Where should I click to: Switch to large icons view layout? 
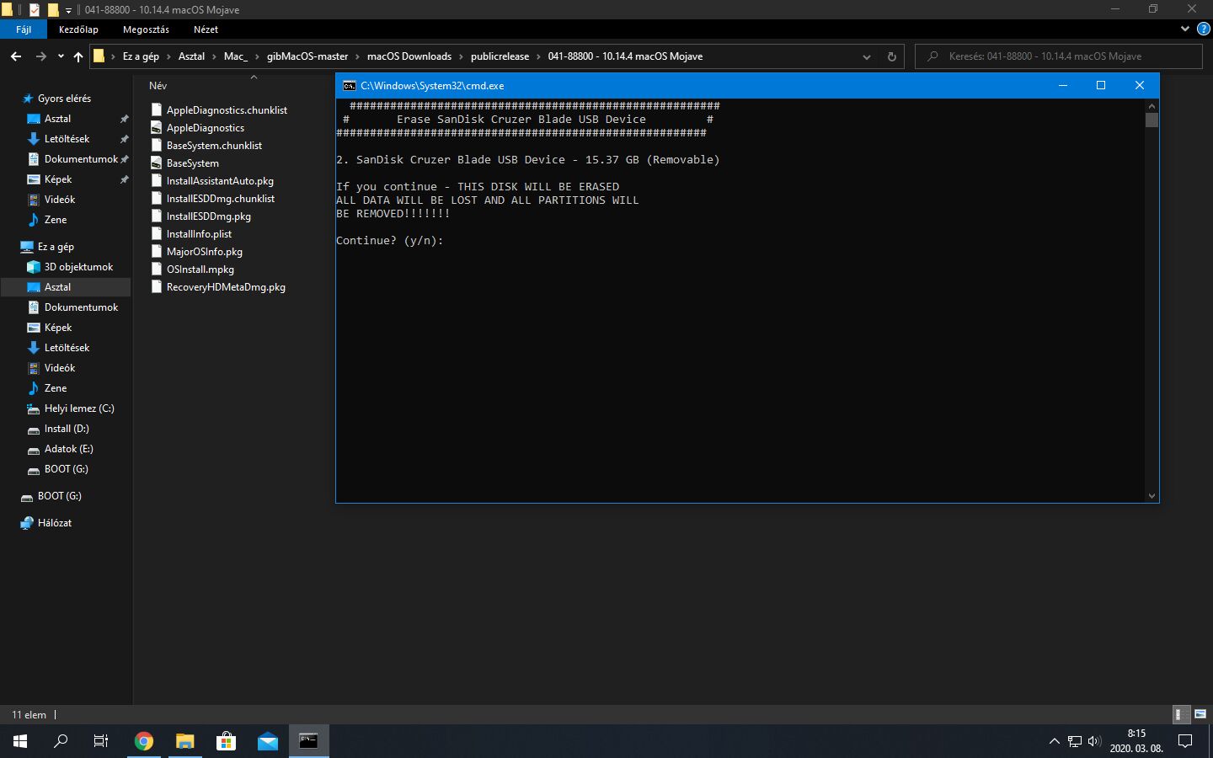tap(1200, 714)
